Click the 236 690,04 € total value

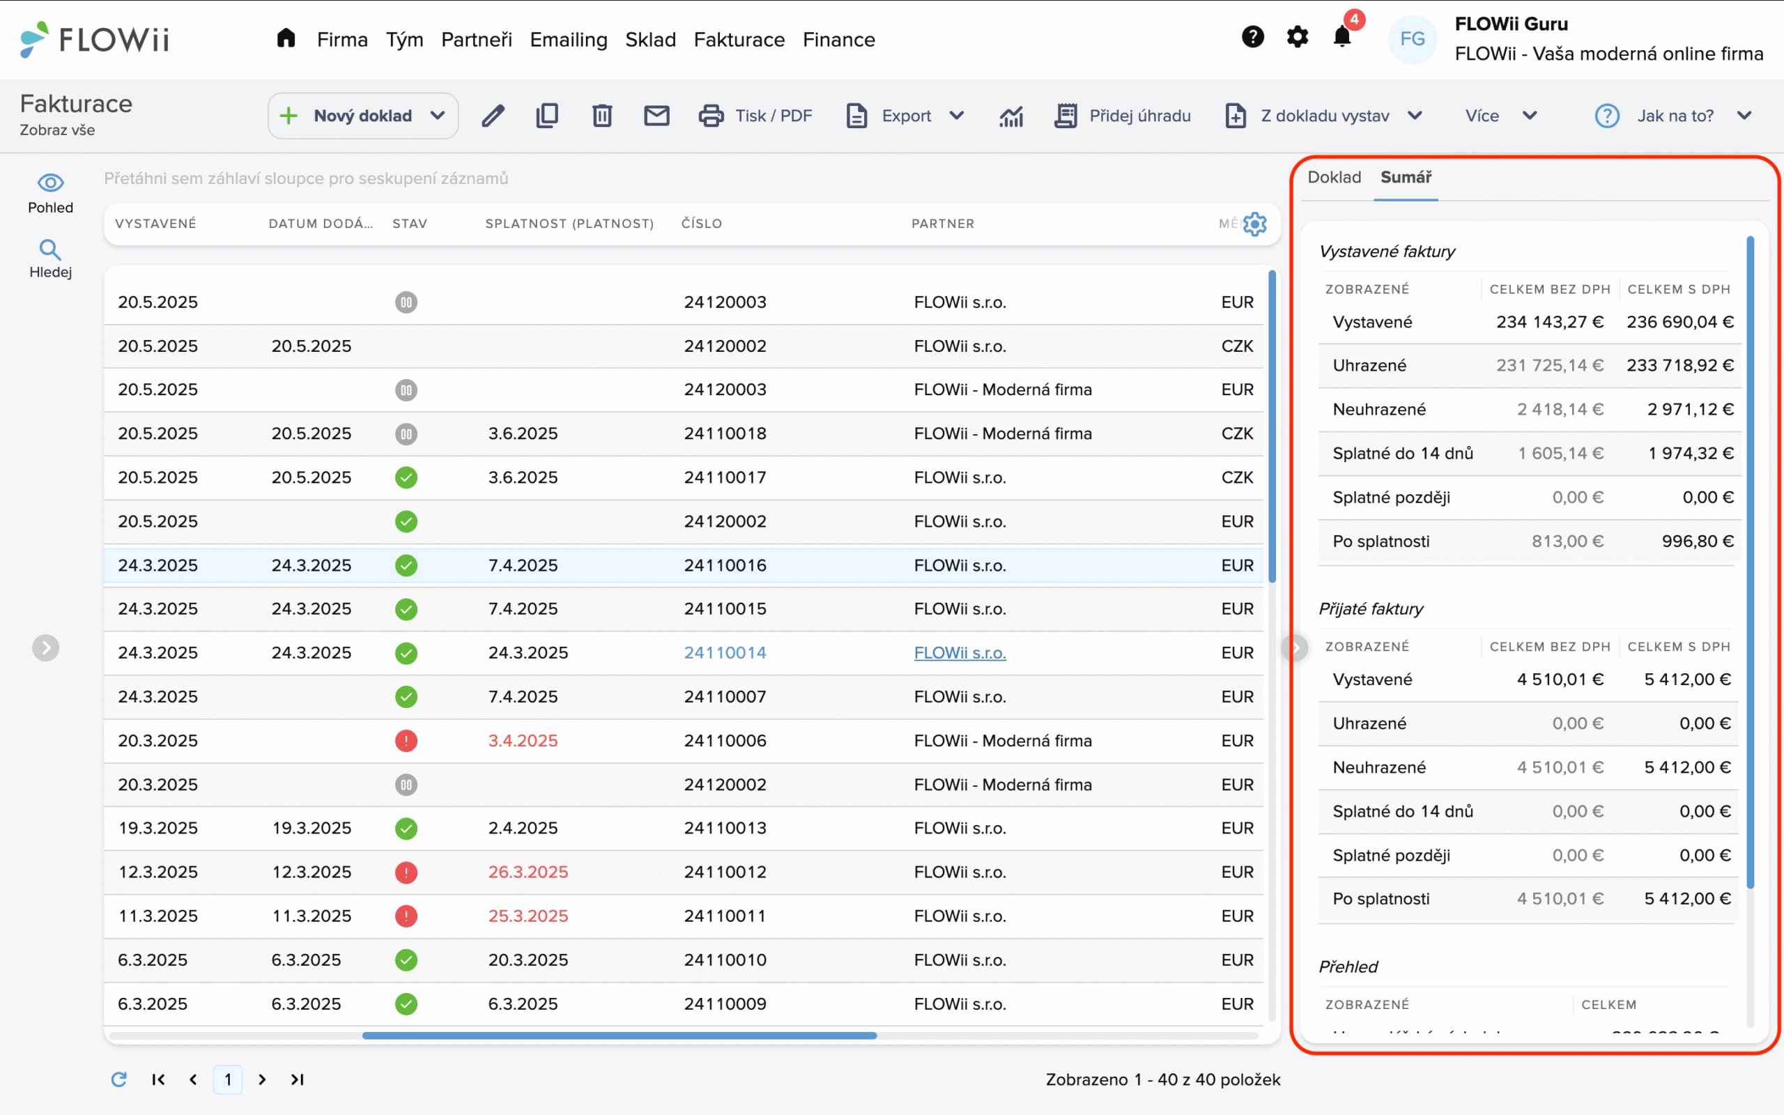click(1679, 322)
